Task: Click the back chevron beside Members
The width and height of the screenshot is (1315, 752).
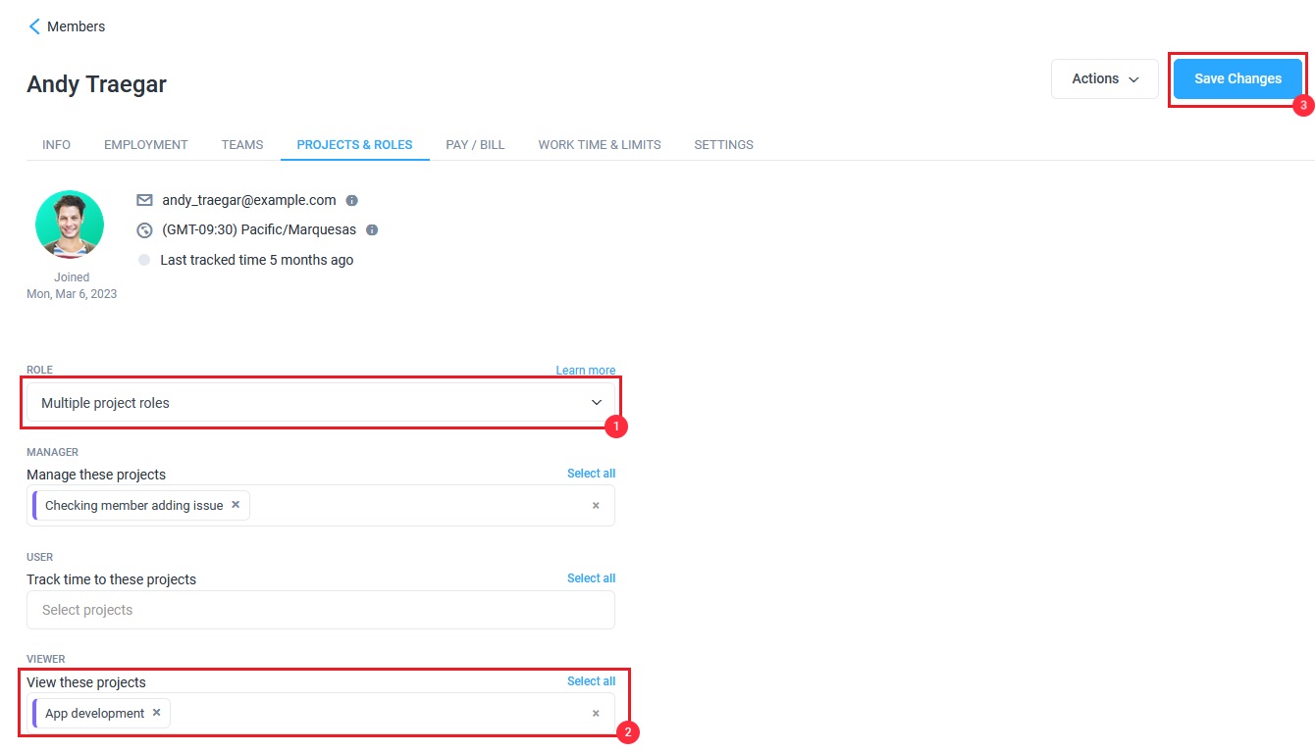Action: click(35, 25)
